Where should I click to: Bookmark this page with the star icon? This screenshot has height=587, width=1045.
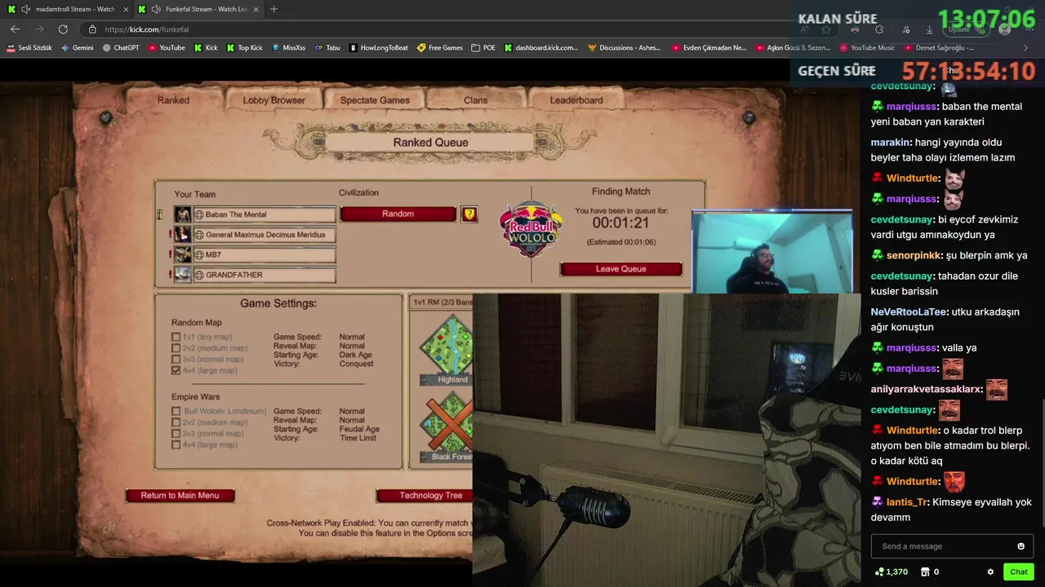[x=826, y=29]
